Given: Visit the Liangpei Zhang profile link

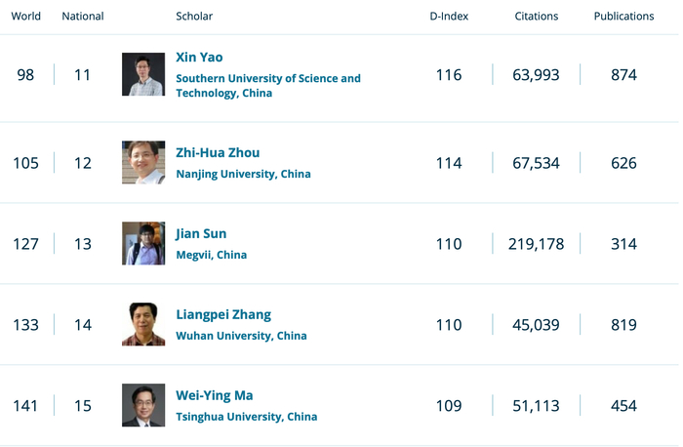Looking at the screenshot, I should point(223,314).
